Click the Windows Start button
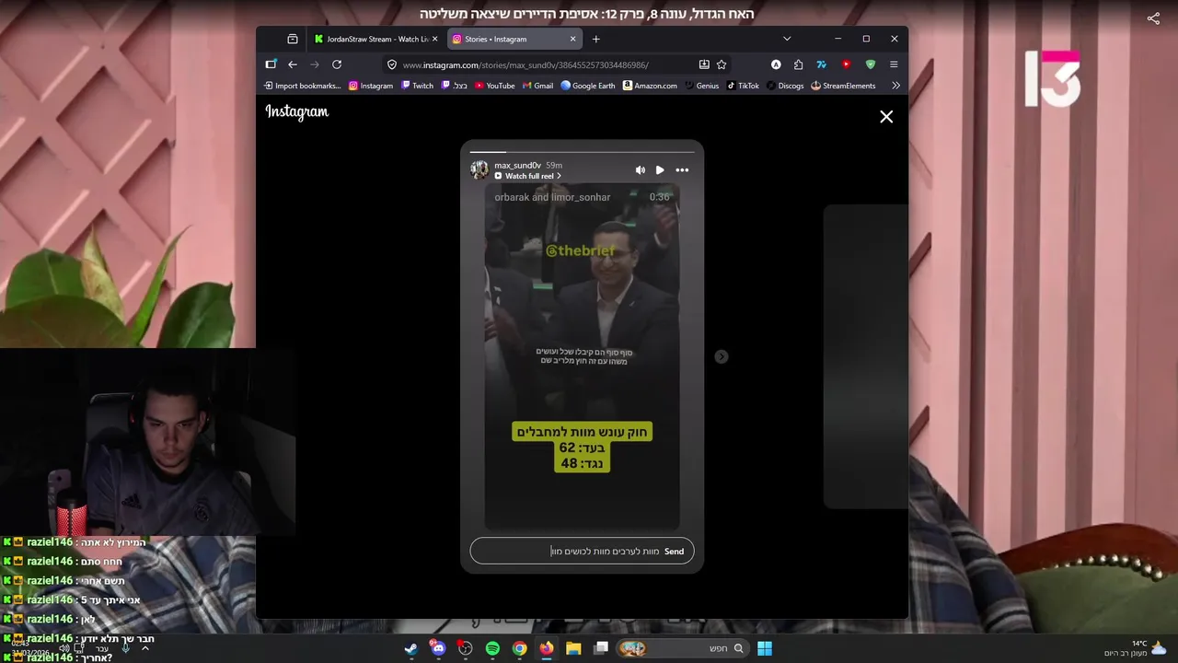 [765, 648]
